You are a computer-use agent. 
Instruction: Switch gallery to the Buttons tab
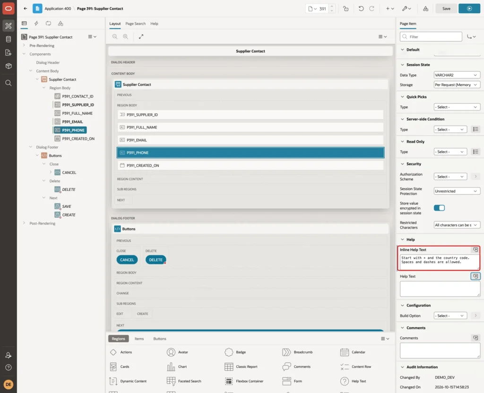(160, 339)
